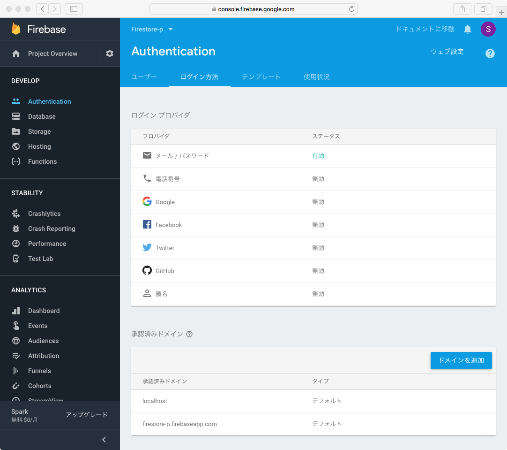Switch to the テンプレート tab
507x450 pixels.
(261, 77)
